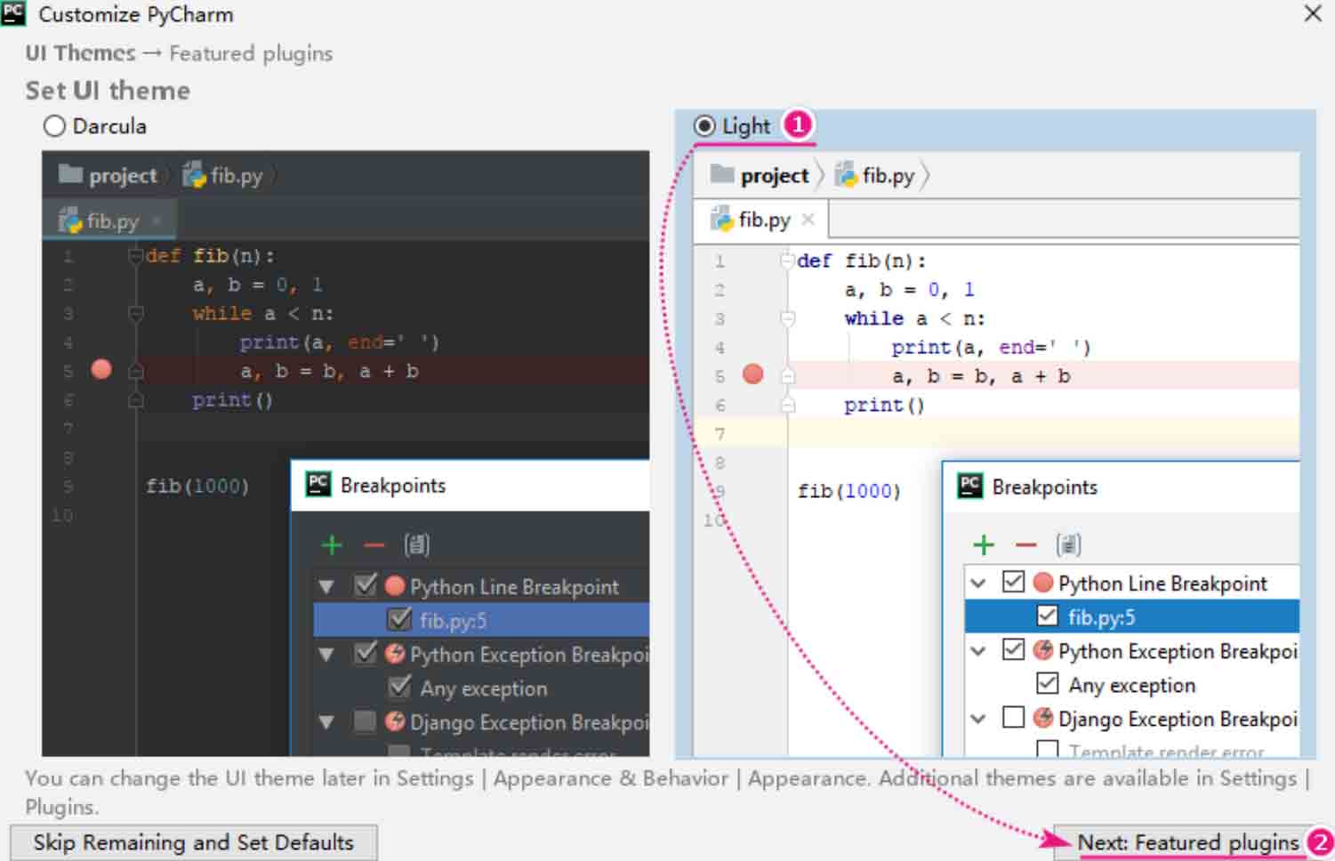This screenshot has width=1335, height=861.
Task: Click Next: Featured plugins button
Action: pyautogui.click(x=1187, y=842)
